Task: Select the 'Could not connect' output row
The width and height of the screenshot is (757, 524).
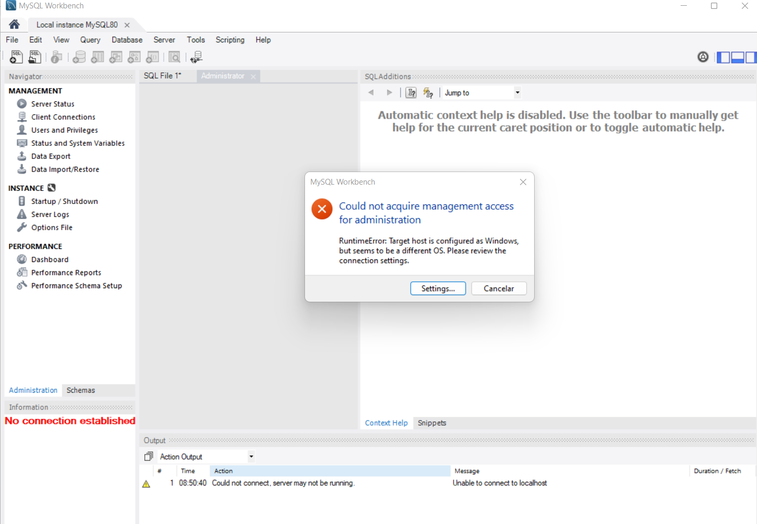Action: (447, 483)
